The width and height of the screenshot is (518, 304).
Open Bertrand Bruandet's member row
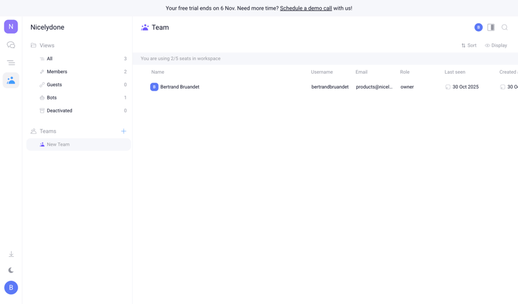(179, 87)
